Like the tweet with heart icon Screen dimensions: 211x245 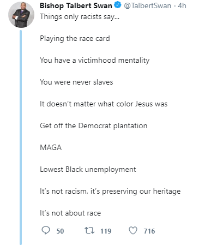pyautogui.click(x=133, y=231)
